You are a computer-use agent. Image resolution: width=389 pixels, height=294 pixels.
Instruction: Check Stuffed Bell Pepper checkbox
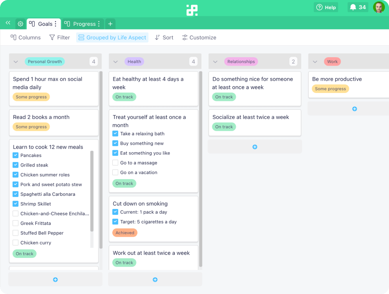click(15, 233)
